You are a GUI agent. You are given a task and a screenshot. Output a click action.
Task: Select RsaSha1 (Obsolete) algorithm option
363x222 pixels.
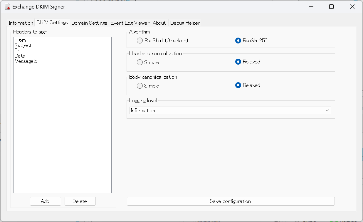coord(162,41)
